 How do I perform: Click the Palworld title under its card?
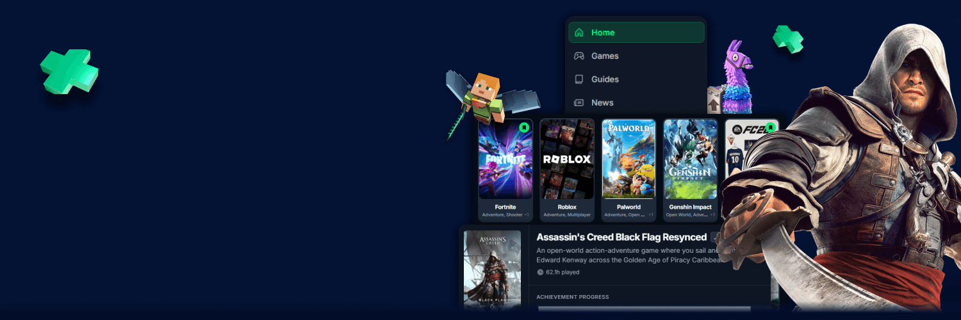pyautogui.click(x=628, y=207)
